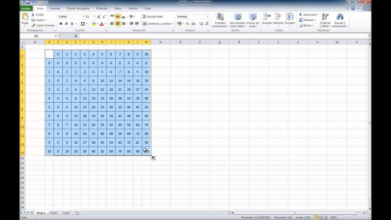
Task: Switch to Revisar tab
Action: point(133,9)
